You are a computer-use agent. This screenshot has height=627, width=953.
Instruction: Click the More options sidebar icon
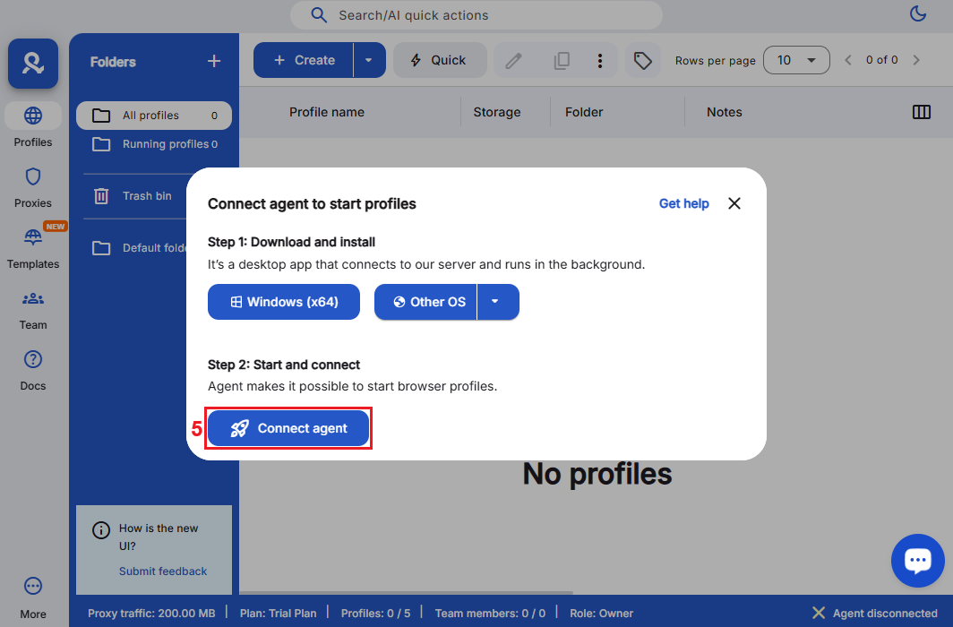[x=33, y=587]
